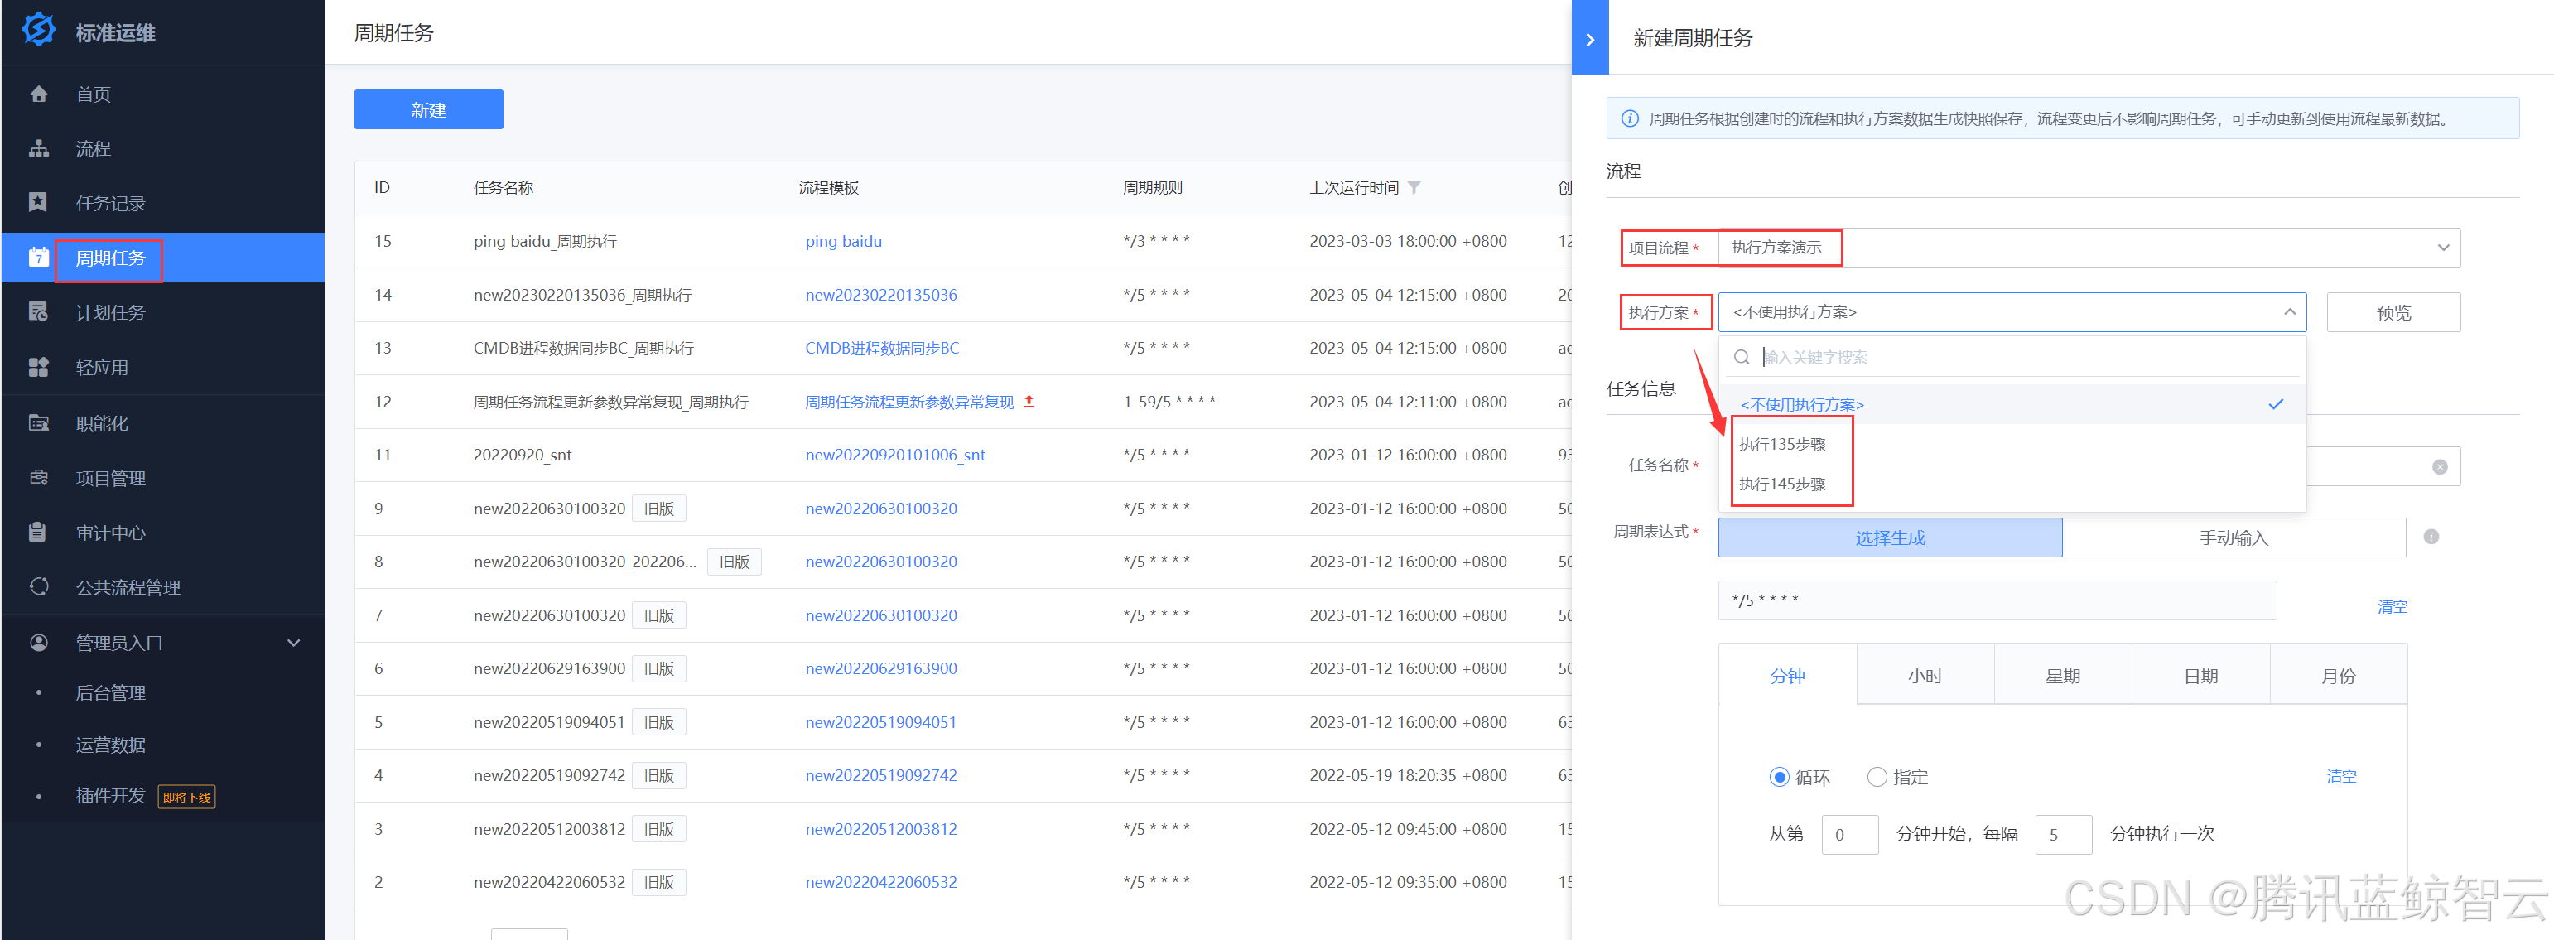Screen dimensions: 2554x940
Task: Click the info icon next to 手动输入
Action: 2431,537
